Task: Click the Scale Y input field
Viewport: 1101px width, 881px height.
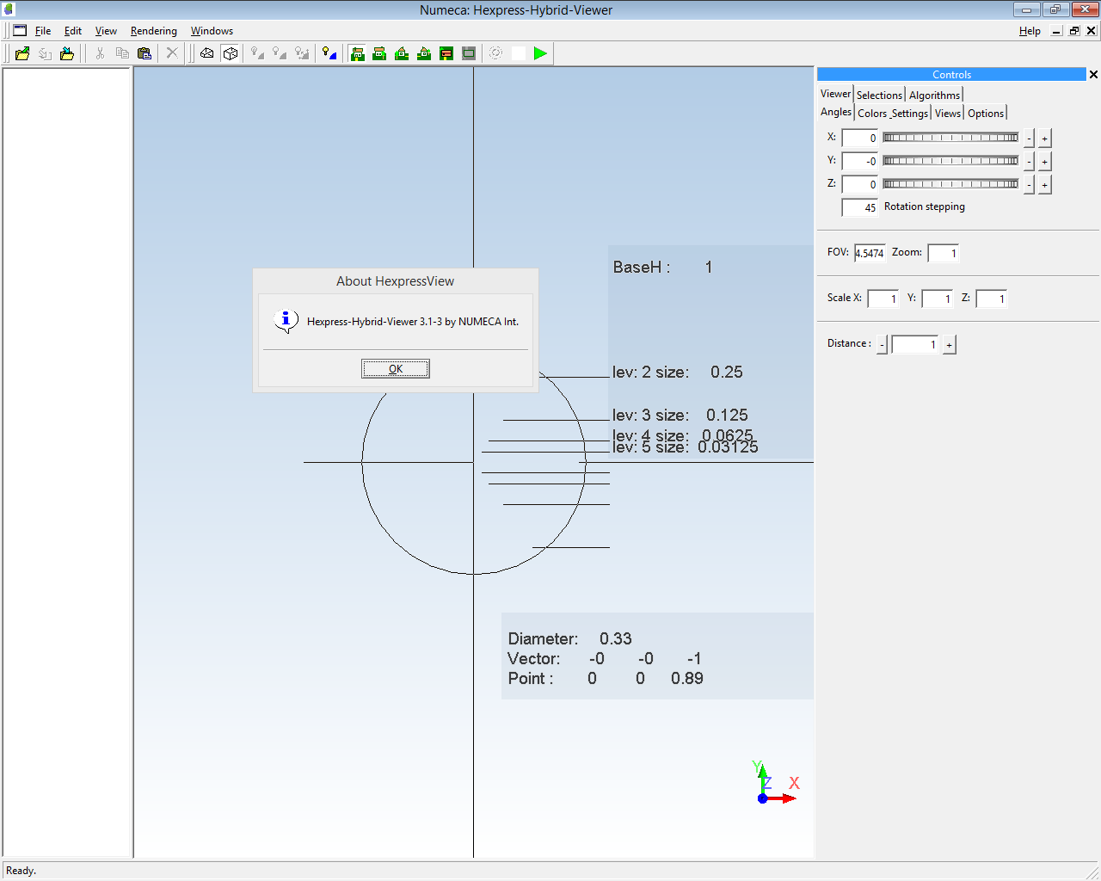Action: (937, 299)
